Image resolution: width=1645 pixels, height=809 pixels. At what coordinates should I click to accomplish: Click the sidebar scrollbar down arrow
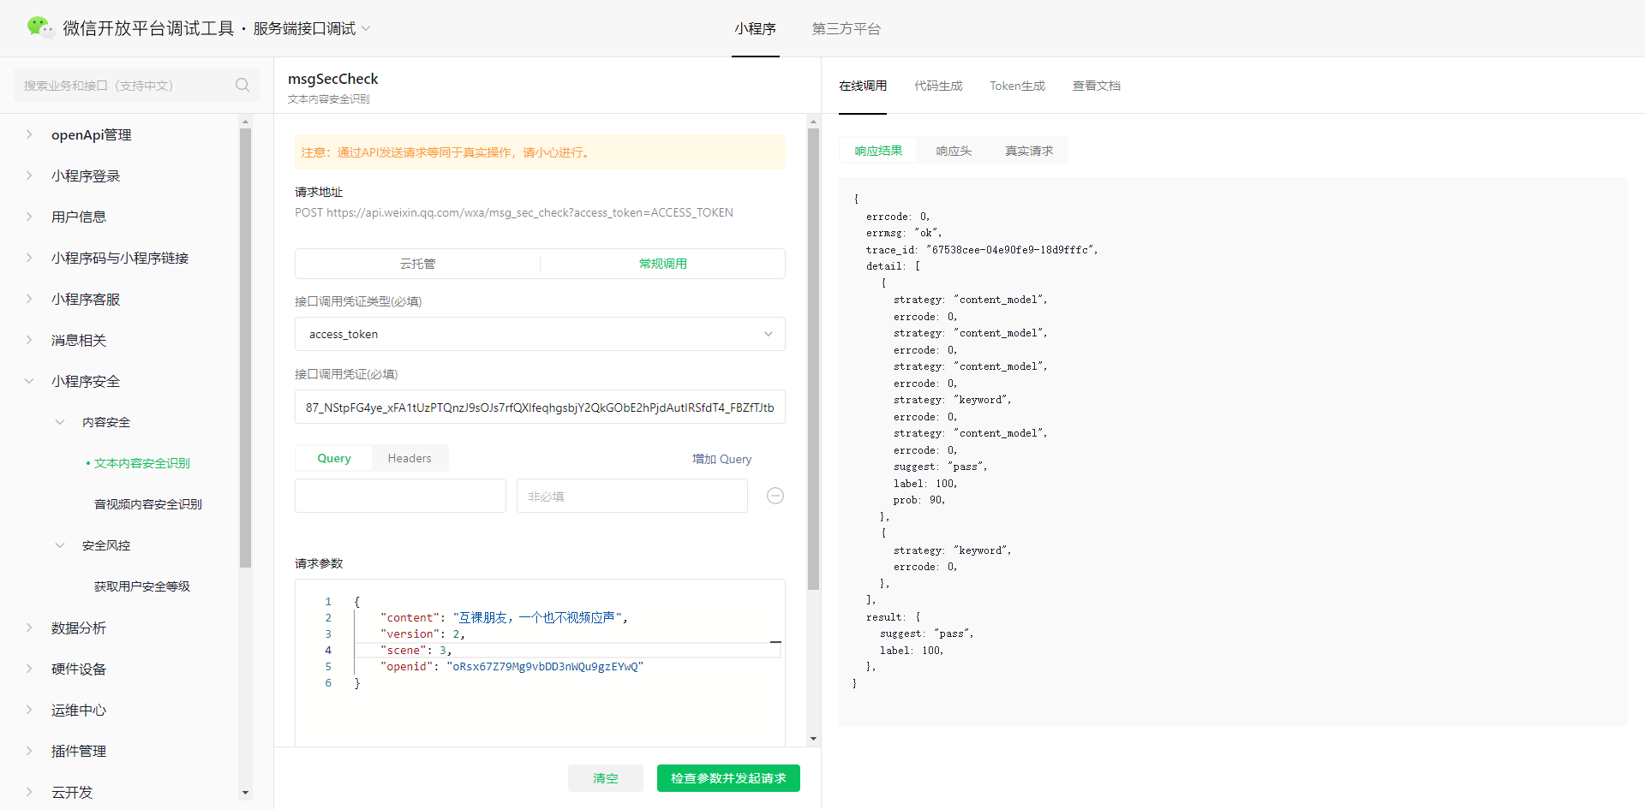point(246,793)
